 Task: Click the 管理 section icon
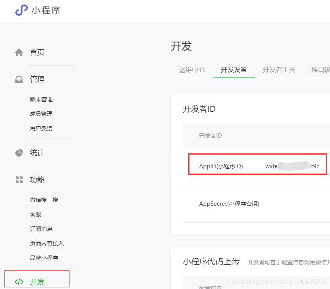(19, 79)
